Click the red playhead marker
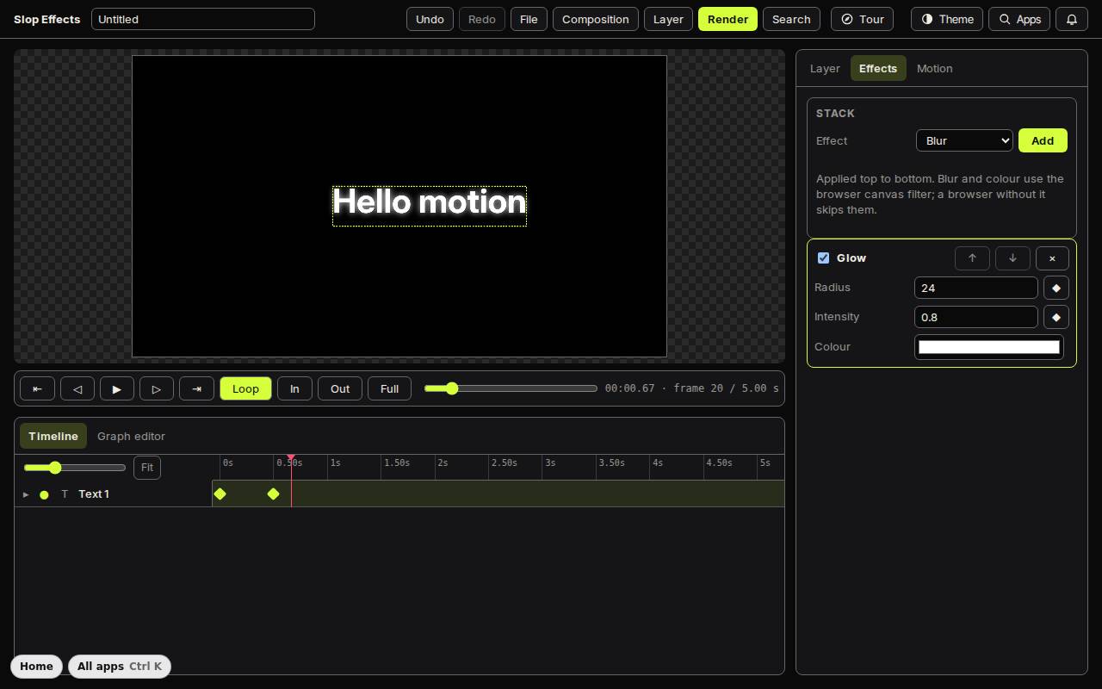 [x=291, y=458]
